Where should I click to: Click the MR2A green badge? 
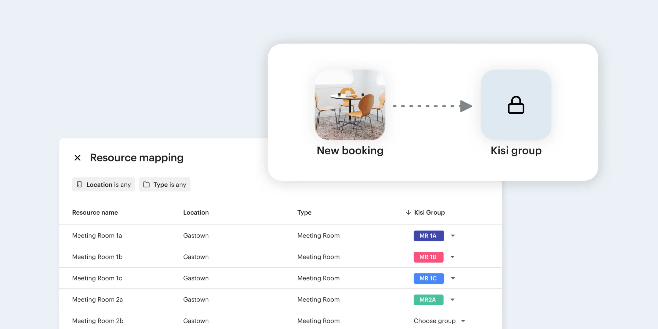[x=428, y=300]
